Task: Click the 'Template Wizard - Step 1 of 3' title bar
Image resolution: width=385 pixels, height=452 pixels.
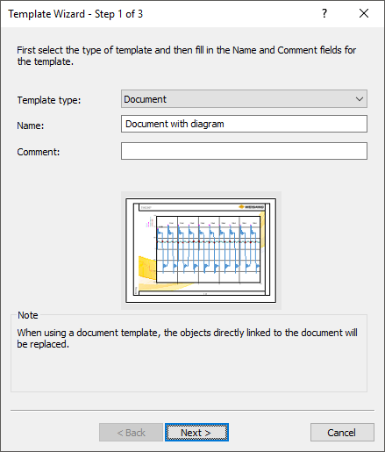Action: [75, 14]
